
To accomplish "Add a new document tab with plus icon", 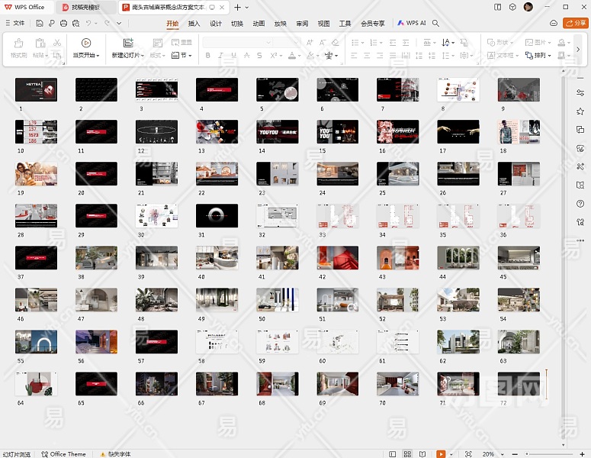I will tap(237, 7).
